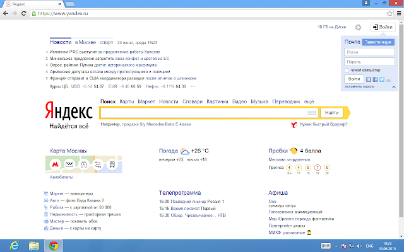This screenshot has width=404, height=252.
Task: Click the Yandex Browser Y logo icon
Action: [x=294, y=125]
